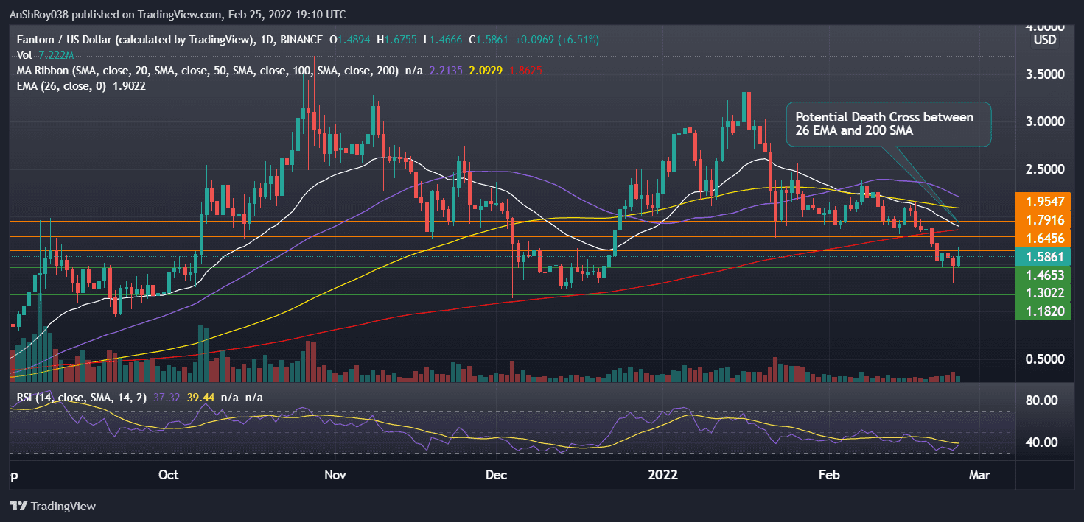This screenshot has height=522, width=1084.
Task: Select the orange 1.7916 price level label
Action: coord(1044,219)
